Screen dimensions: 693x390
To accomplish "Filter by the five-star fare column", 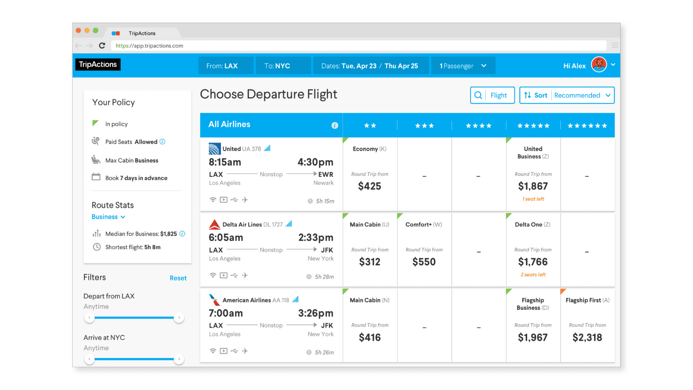I will (x=533, y=126).
